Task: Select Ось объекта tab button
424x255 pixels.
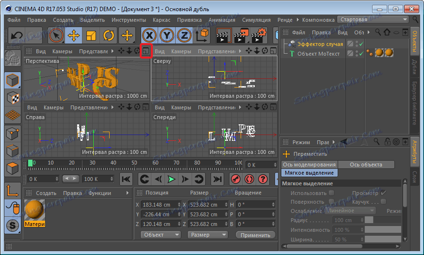Action: (x=366, y=165)
